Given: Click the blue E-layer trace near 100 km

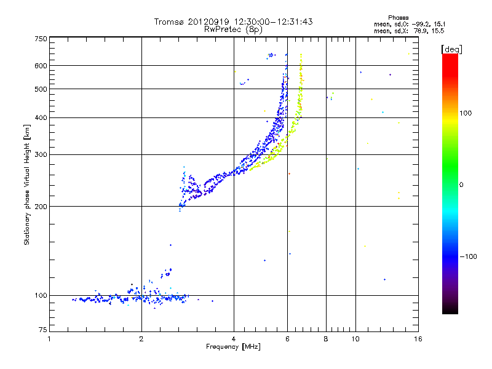Looking at the screenshot, I should tap(132, 298).
